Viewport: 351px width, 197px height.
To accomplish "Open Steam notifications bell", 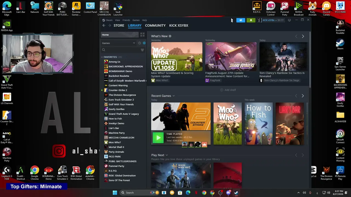I will [251, 20].
